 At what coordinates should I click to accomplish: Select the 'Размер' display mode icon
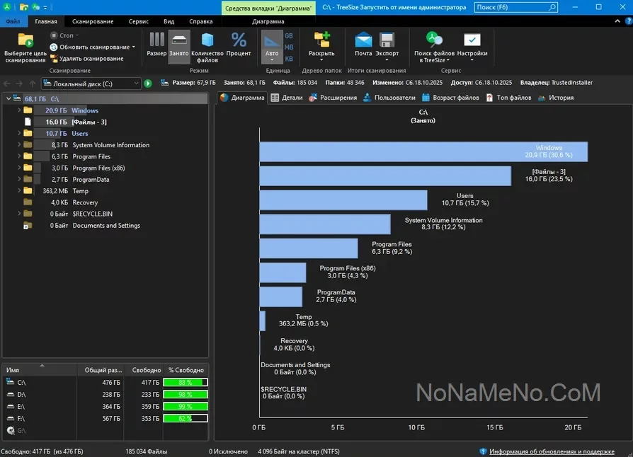pos(156,40)
